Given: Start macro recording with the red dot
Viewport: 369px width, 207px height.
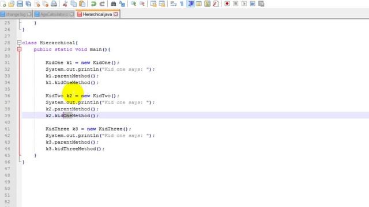Looking at the screenshot, I should (227, 4).
